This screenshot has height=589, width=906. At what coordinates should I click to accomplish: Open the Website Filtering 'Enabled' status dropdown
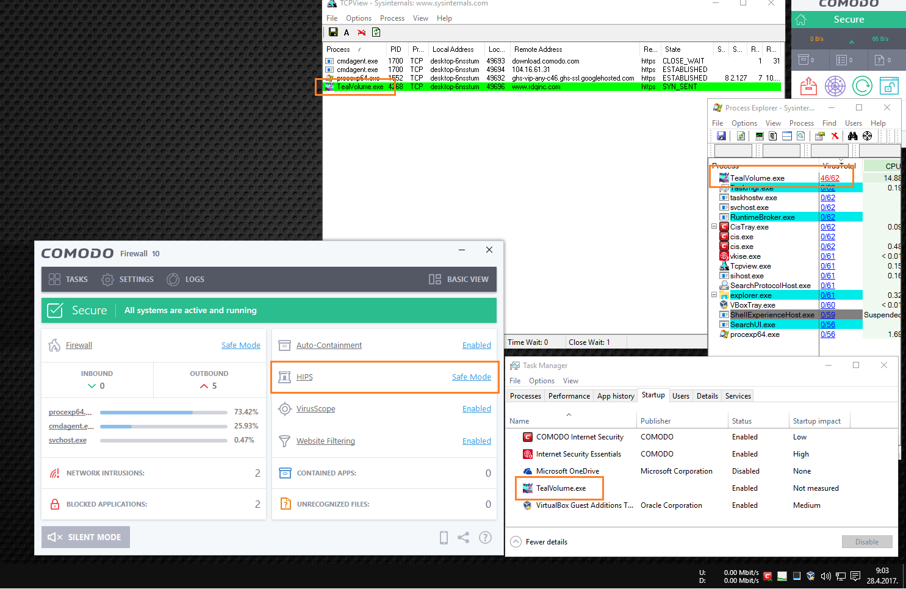[x=476, y=441]
